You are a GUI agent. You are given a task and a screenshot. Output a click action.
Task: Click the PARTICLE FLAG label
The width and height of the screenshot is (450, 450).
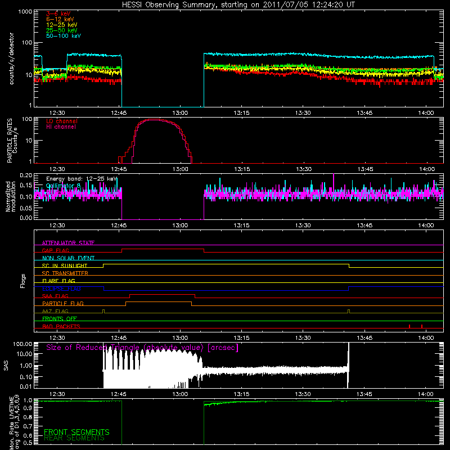coord(63,303)
